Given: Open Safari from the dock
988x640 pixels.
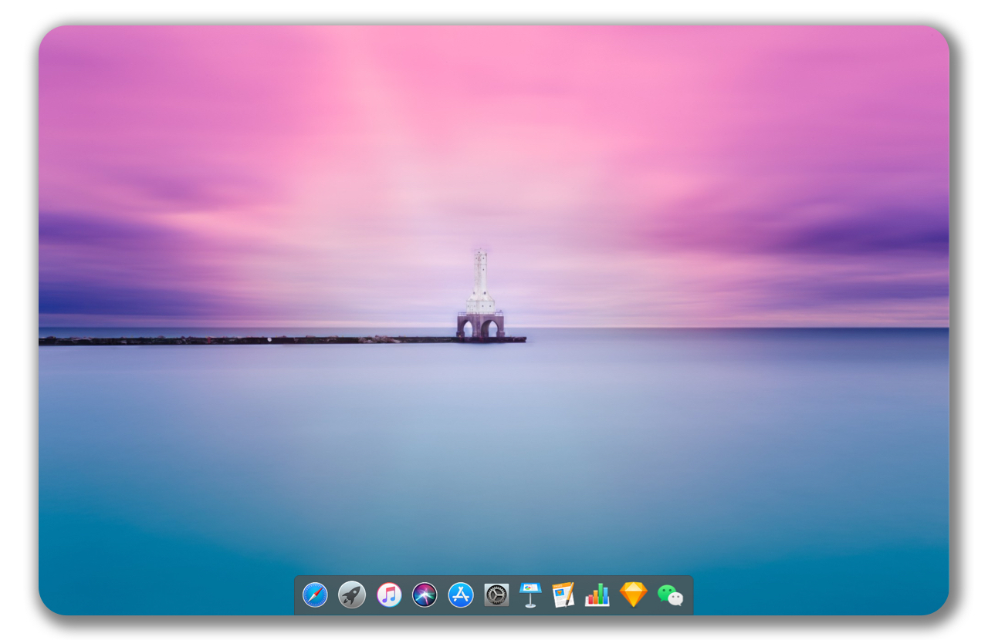Looking at the screenshot, I should [x=315, y=595].
